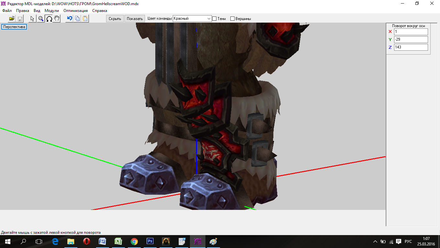
Task: Open the Вид menu
Action: [x=37, y=11]
